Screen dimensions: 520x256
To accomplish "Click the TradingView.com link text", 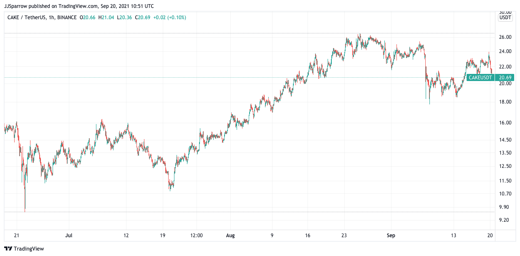I will click(x=78, y=6).
